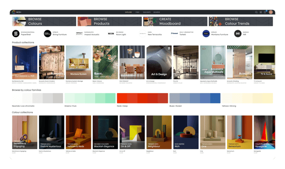Click the Browse by colour families heading

(x=27, y=90)
